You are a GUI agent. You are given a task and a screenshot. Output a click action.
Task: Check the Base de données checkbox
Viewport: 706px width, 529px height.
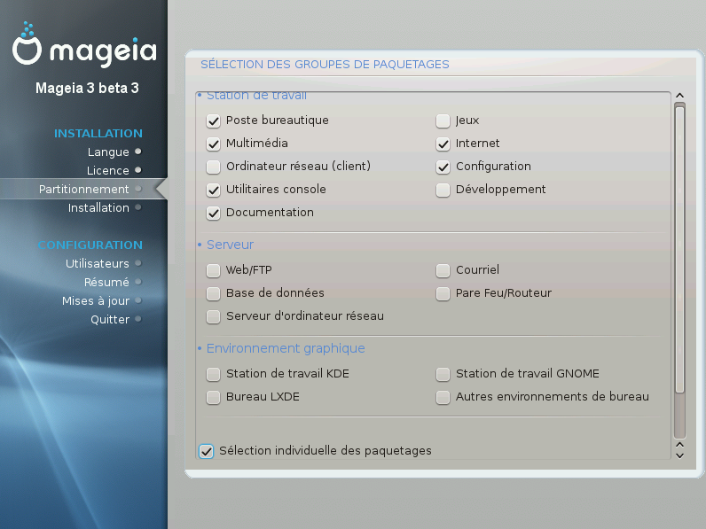(213, 293)
